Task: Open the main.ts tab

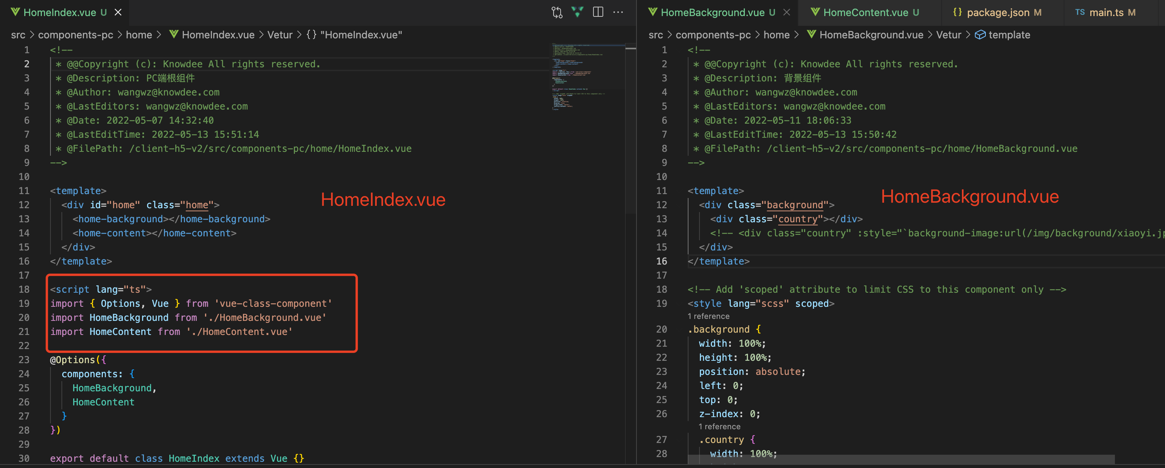Action: (1106, 12)
